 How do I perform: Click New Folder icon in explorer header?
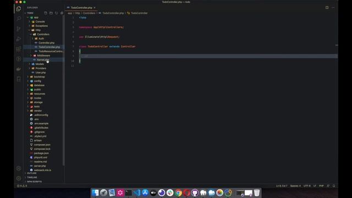click(51, 13)
